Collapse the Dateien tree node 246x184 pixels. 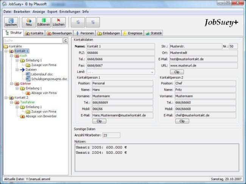point(17,70)
